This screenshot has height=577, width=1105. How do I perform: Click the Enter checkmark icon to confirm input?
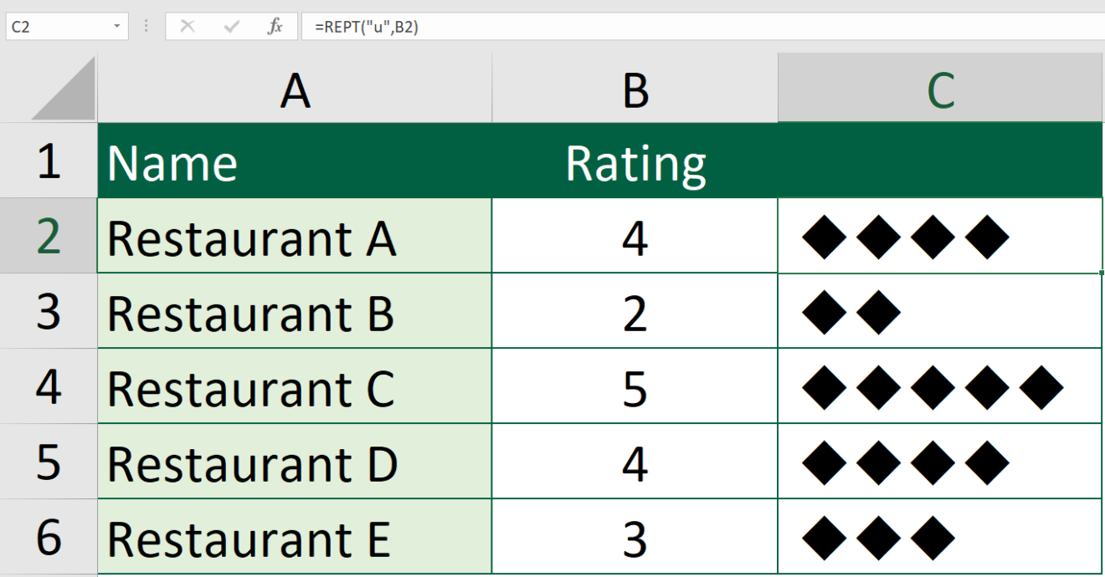(x=231, y=25)
